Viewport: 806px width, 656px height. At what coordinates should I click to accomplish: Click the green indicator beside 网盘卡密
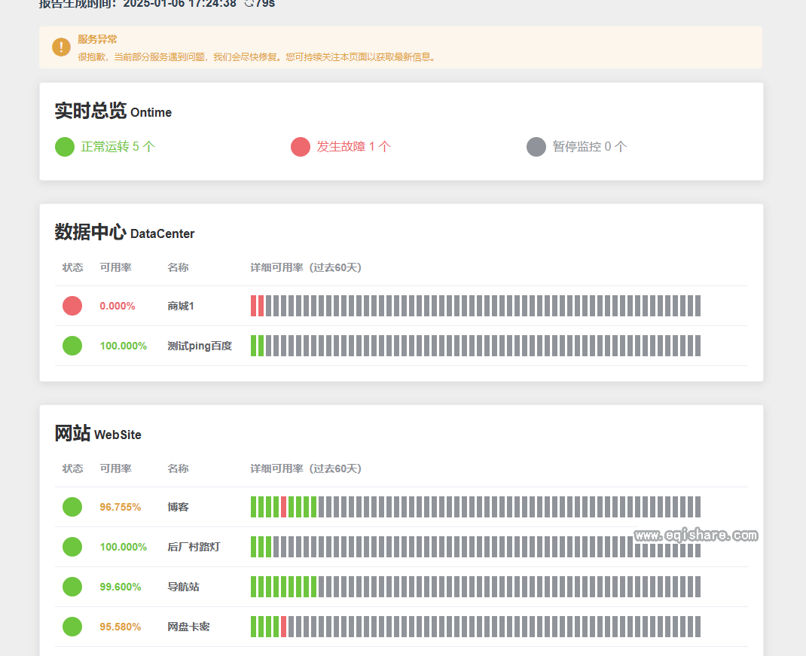pos(72,626)
